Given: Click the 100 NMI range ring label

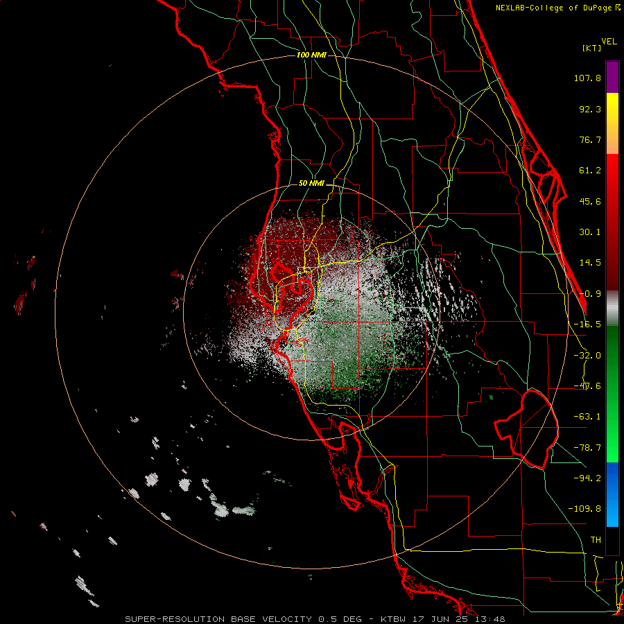Looking at the screenshot, I should 311,55.
